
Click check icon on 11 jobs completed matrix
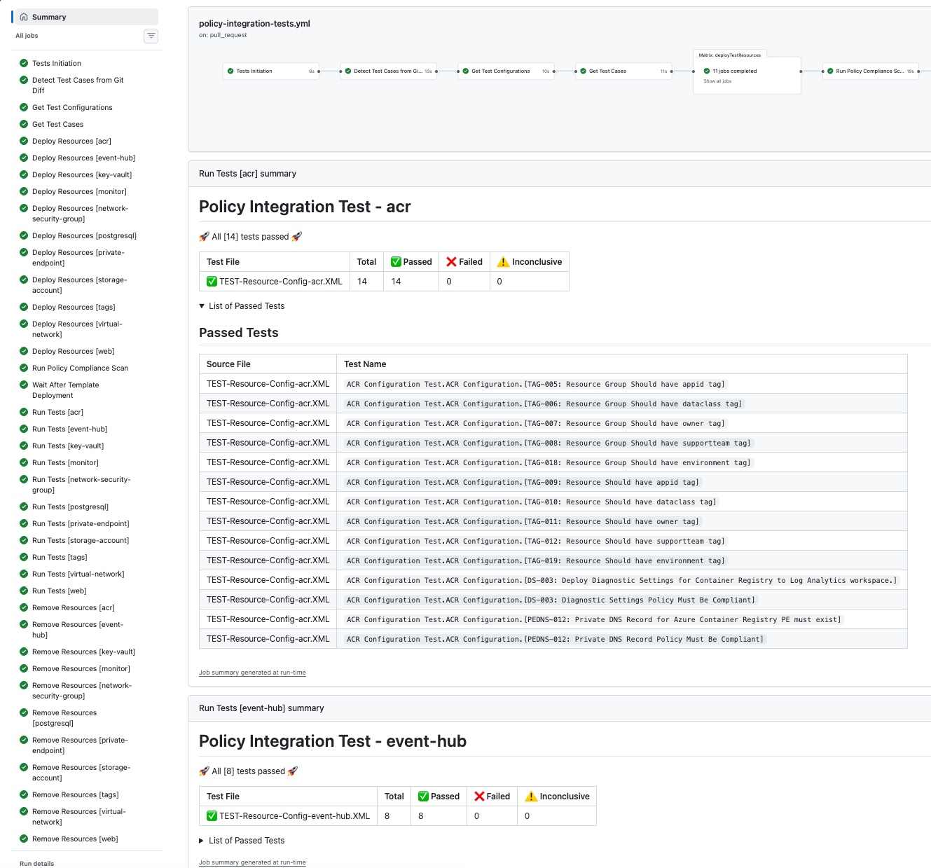tap(707, 71)
